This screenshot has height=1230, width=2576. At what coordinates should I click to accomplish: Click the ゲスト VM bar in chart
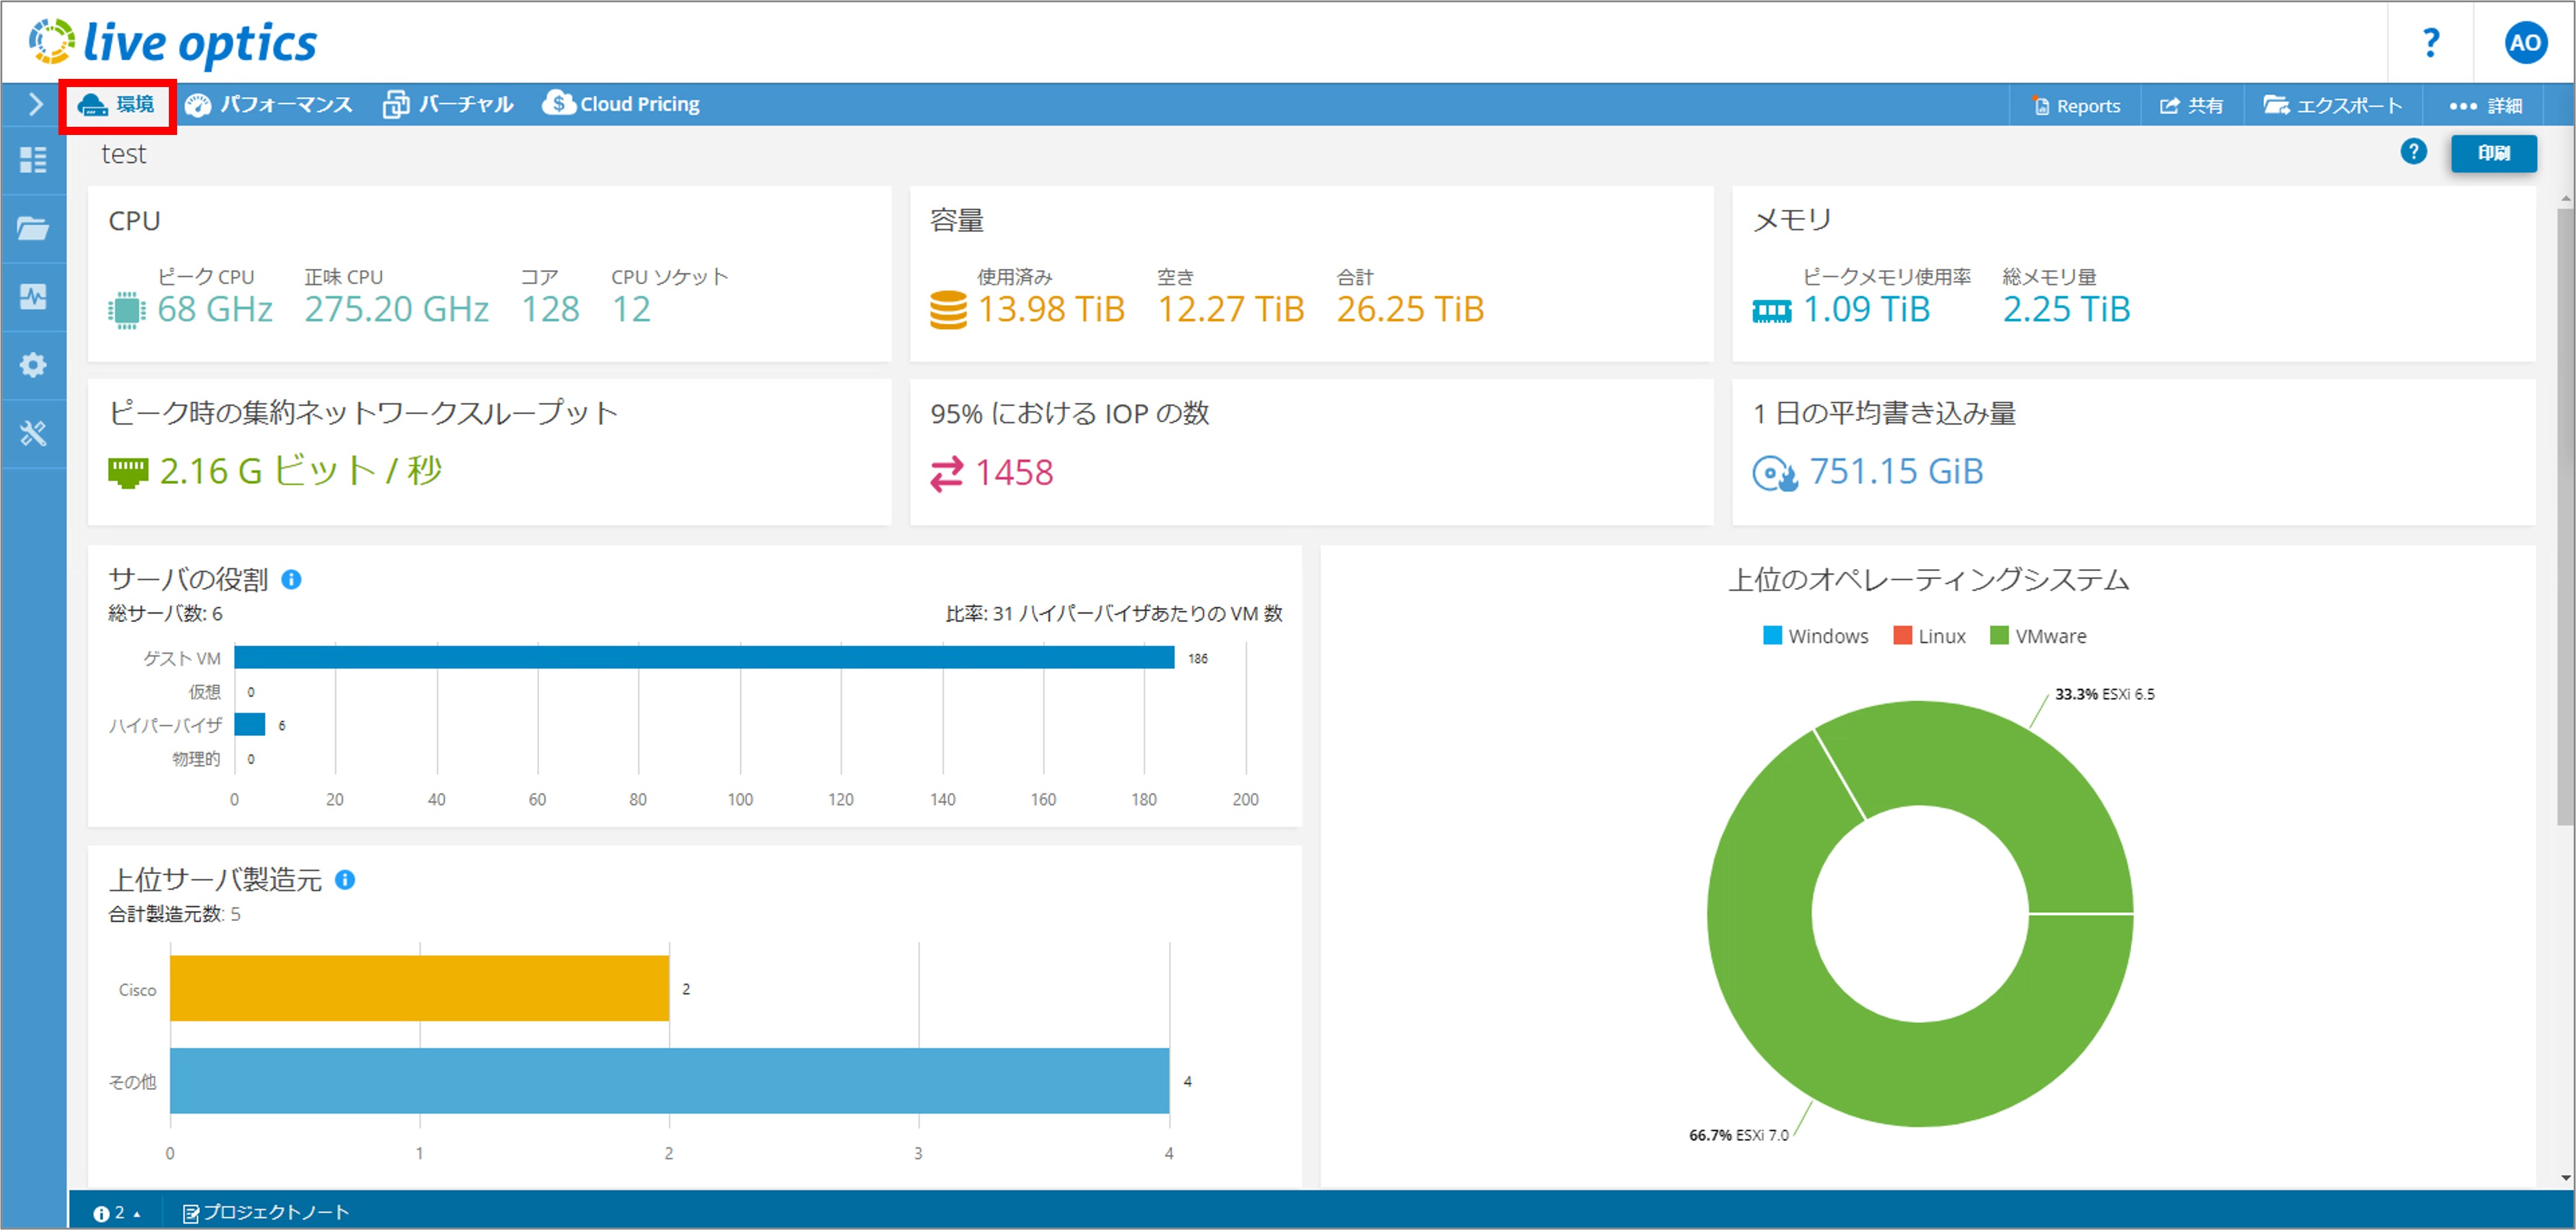pyautogui.click(x=704, y=657)
